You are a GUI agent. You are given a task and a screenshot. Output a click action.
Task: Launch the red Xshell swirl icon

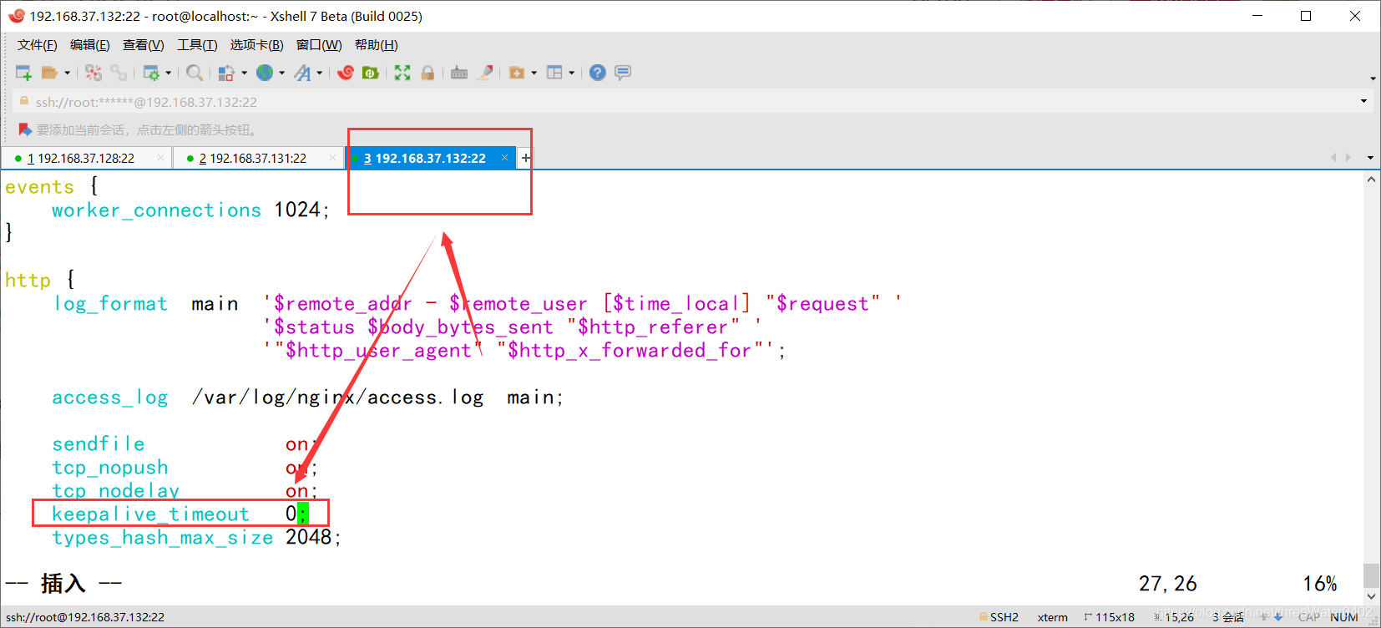(346, 73)
